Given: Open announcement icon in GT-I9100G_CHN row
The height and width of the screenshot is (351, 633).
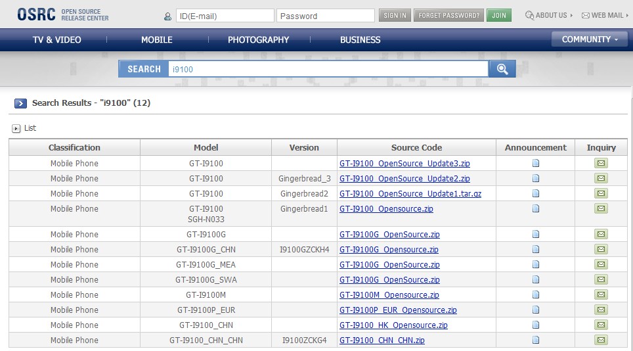Looking at the screenshot, I should tap(536, 249).
